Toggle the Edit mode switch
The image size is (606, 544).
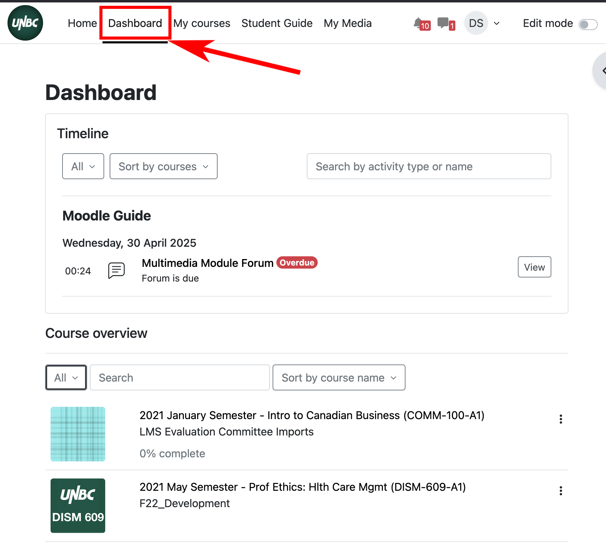point(588,24)
